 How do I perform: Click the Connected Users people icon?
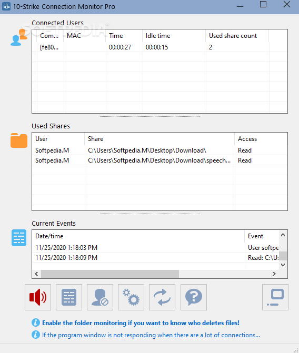tap(19, 37)
